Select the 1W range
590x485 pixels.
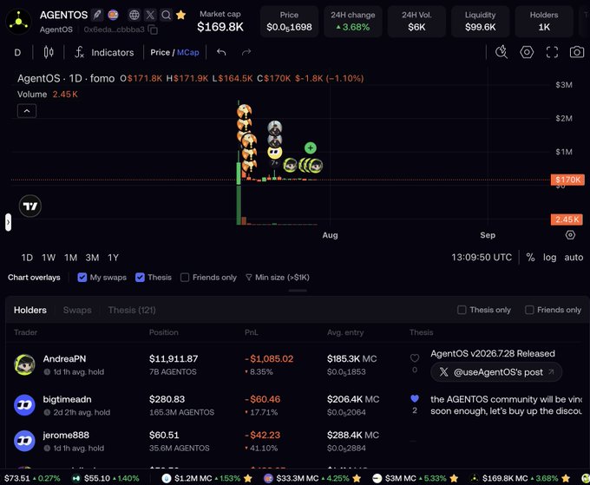pyautogui.click(x=49, y=258)
